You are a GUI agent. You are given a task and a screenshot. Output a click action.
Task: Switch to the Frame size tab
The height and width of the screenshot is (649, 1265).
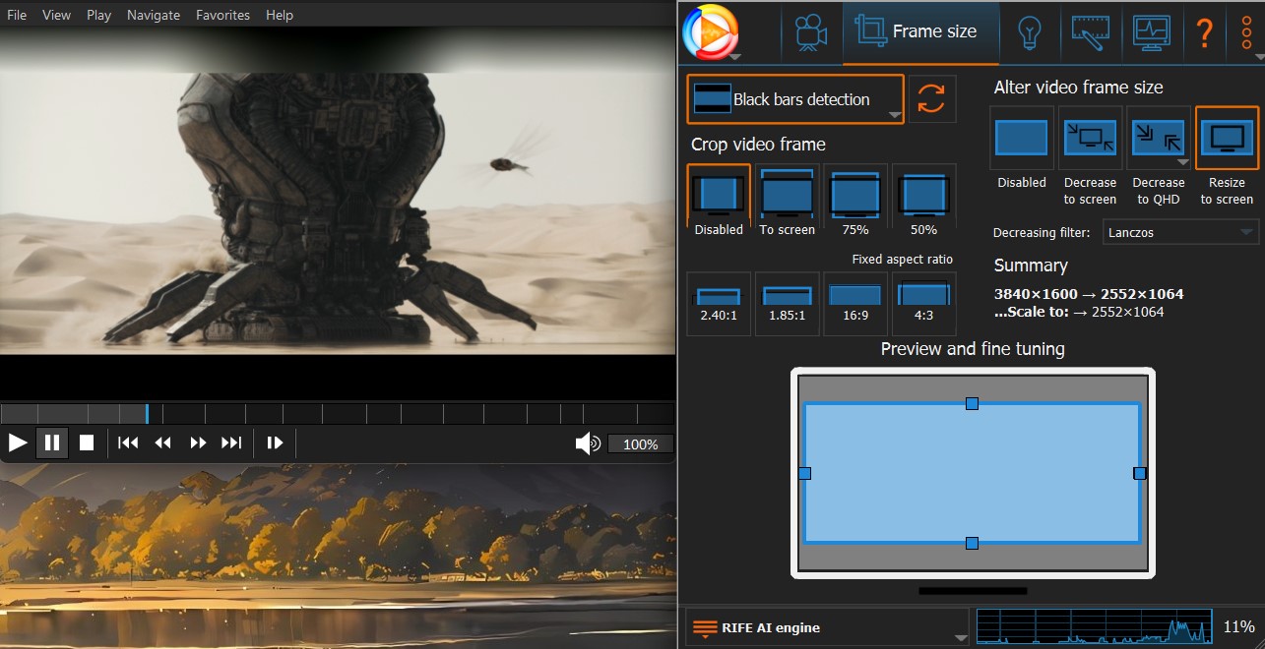pyautogui.click(x=919, y=31)
